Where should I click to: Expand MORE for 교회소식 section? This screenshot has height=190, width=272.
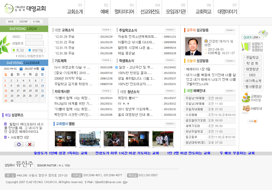107,30
